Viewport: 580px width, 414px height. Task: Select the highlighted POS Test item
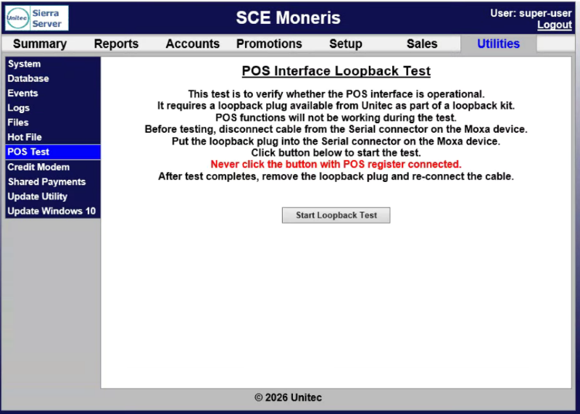pyautogui.click(x=53, y=152)
